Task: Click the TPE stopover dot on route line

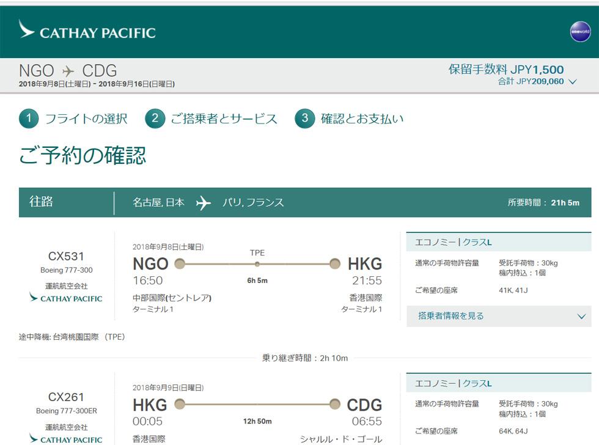Action: pos(257,264)
